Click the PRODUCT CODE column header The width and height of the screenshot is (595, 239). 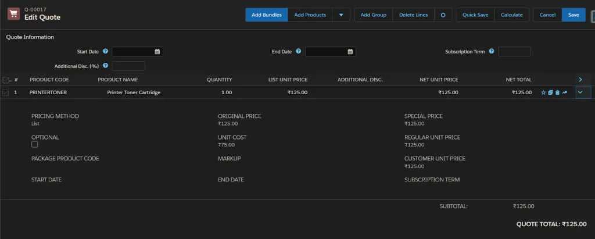pos(49,80)
